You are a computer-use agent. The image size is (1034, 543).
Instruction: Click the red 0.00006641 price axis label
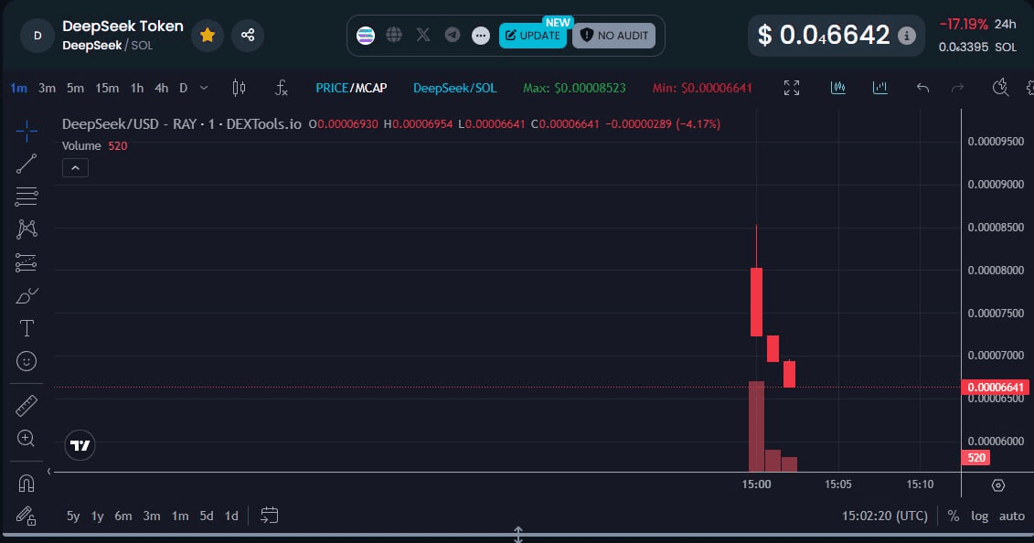click(x=995, y=387)
